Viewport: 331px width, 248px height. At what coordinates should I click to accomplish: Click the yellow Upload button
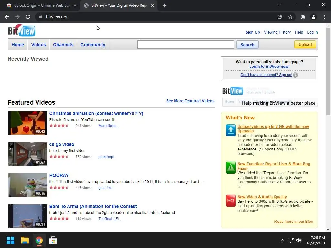tap(305, 45)
